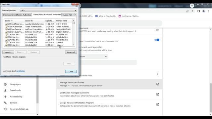
Task: Click the System wrench icon in sidebar
Action: click(x=5, y=103)
